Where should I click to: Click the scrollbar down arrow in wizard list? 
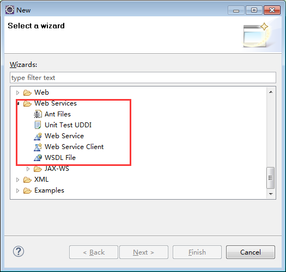[271, 194]
